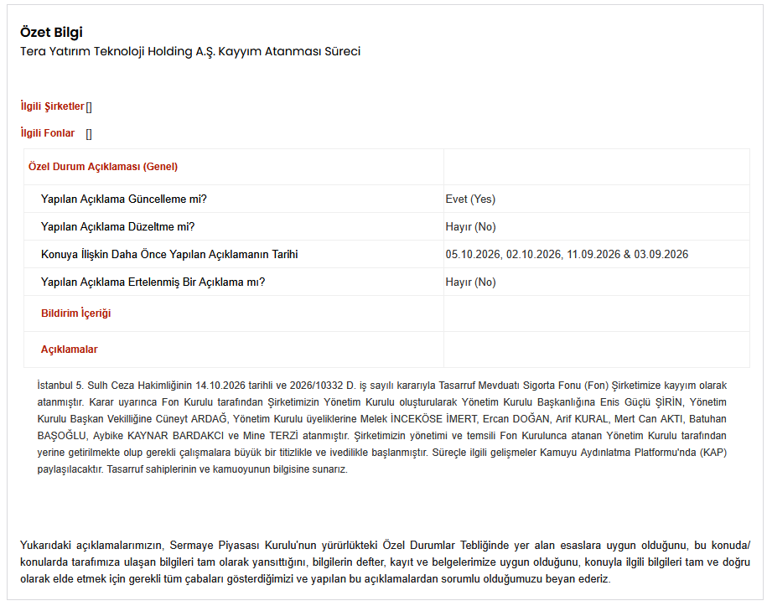Click "Yapılan Açıklama Ertelenmiş Bir Açıklama mı?"
This screenshot has height=606, width=767.
point(153,282)
